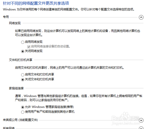Expand the 来宾或公用 profile chevron
This screenshot has width=149, height=129.
[x=141, y=120]
